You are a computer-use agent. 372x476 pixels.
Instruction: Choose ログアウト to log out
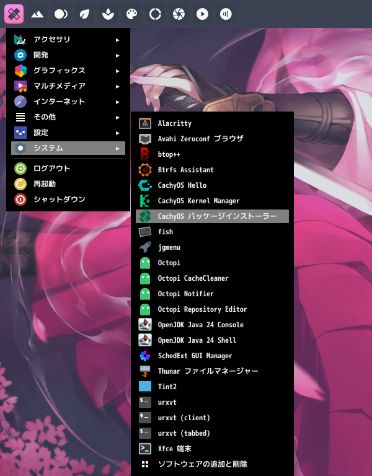68,168
